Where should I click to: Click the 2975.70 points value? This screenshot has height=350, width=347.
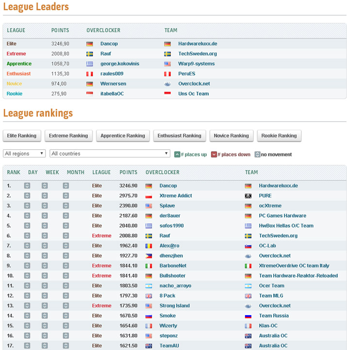[x=128, y=196]
